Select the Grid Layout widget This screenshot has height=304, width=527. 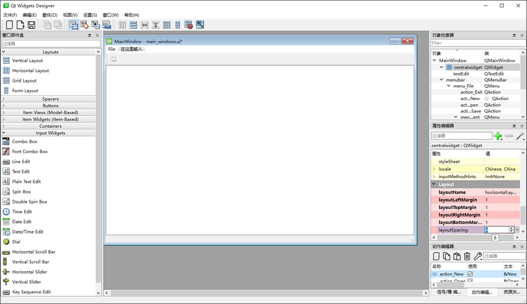point(24,81)
